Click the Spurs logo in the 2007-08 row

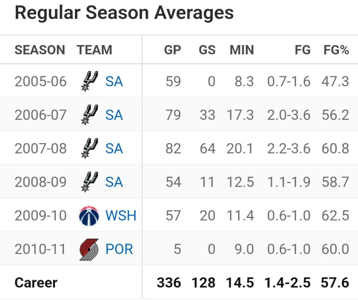coord(89,148)
